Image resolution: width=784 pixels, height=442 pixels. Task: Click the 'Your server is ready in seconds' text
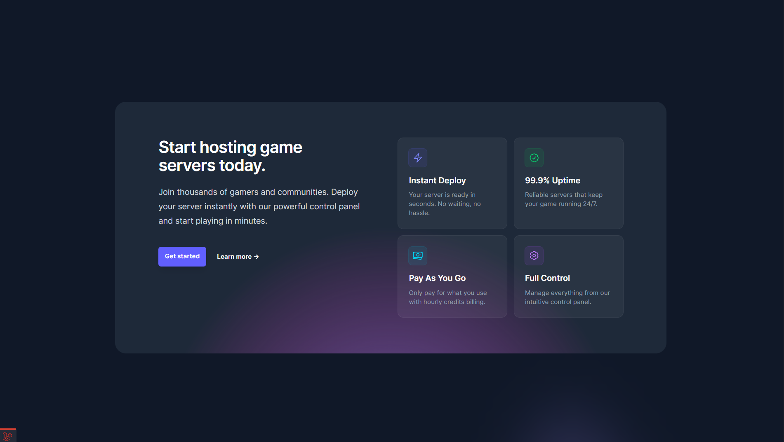(445, 204)
